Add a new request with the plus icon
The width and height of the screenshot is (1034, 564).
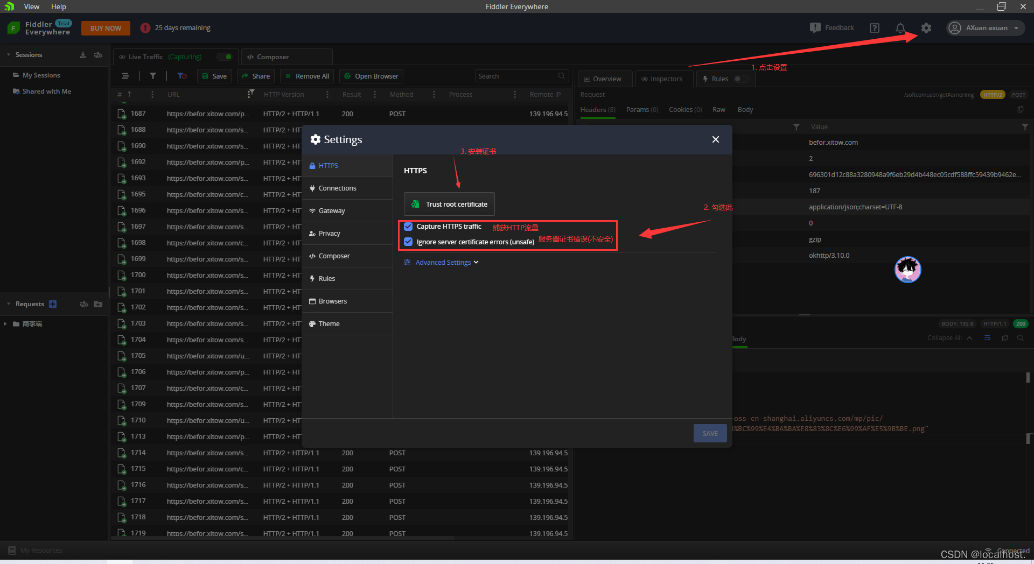click(x=53, y=304)
